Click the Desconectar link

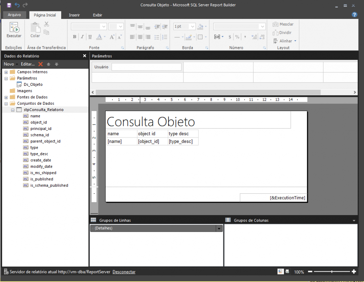124,272
